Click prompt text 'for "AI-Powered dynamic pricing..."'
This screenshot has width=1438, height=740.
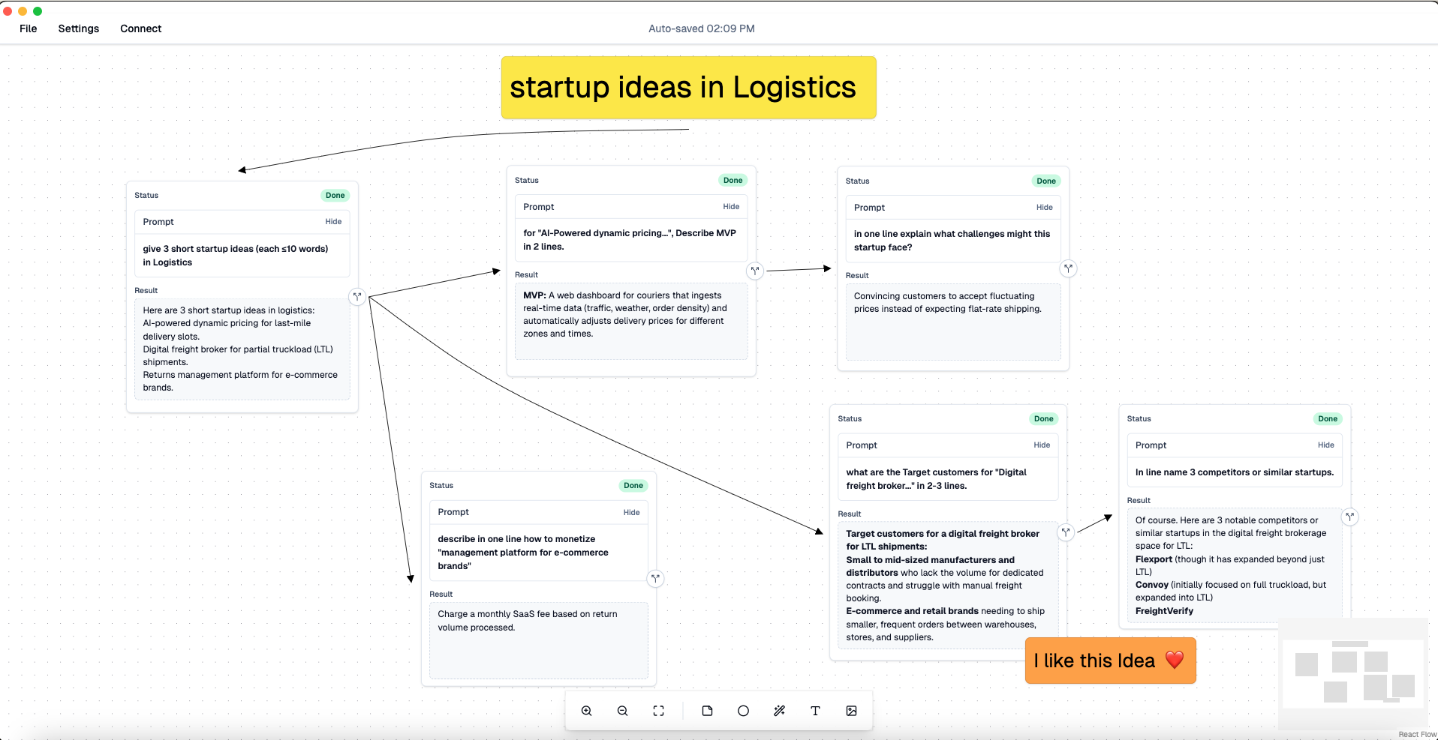point(630,240)
